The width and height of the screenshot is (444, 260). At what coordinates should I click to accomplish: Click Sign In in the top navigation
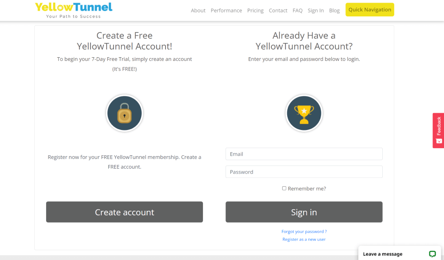(316, 10)
